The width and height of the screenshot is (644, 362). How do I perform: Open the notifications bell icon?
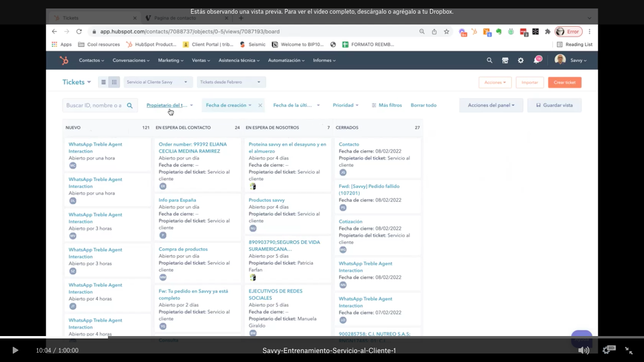(536, 60)
